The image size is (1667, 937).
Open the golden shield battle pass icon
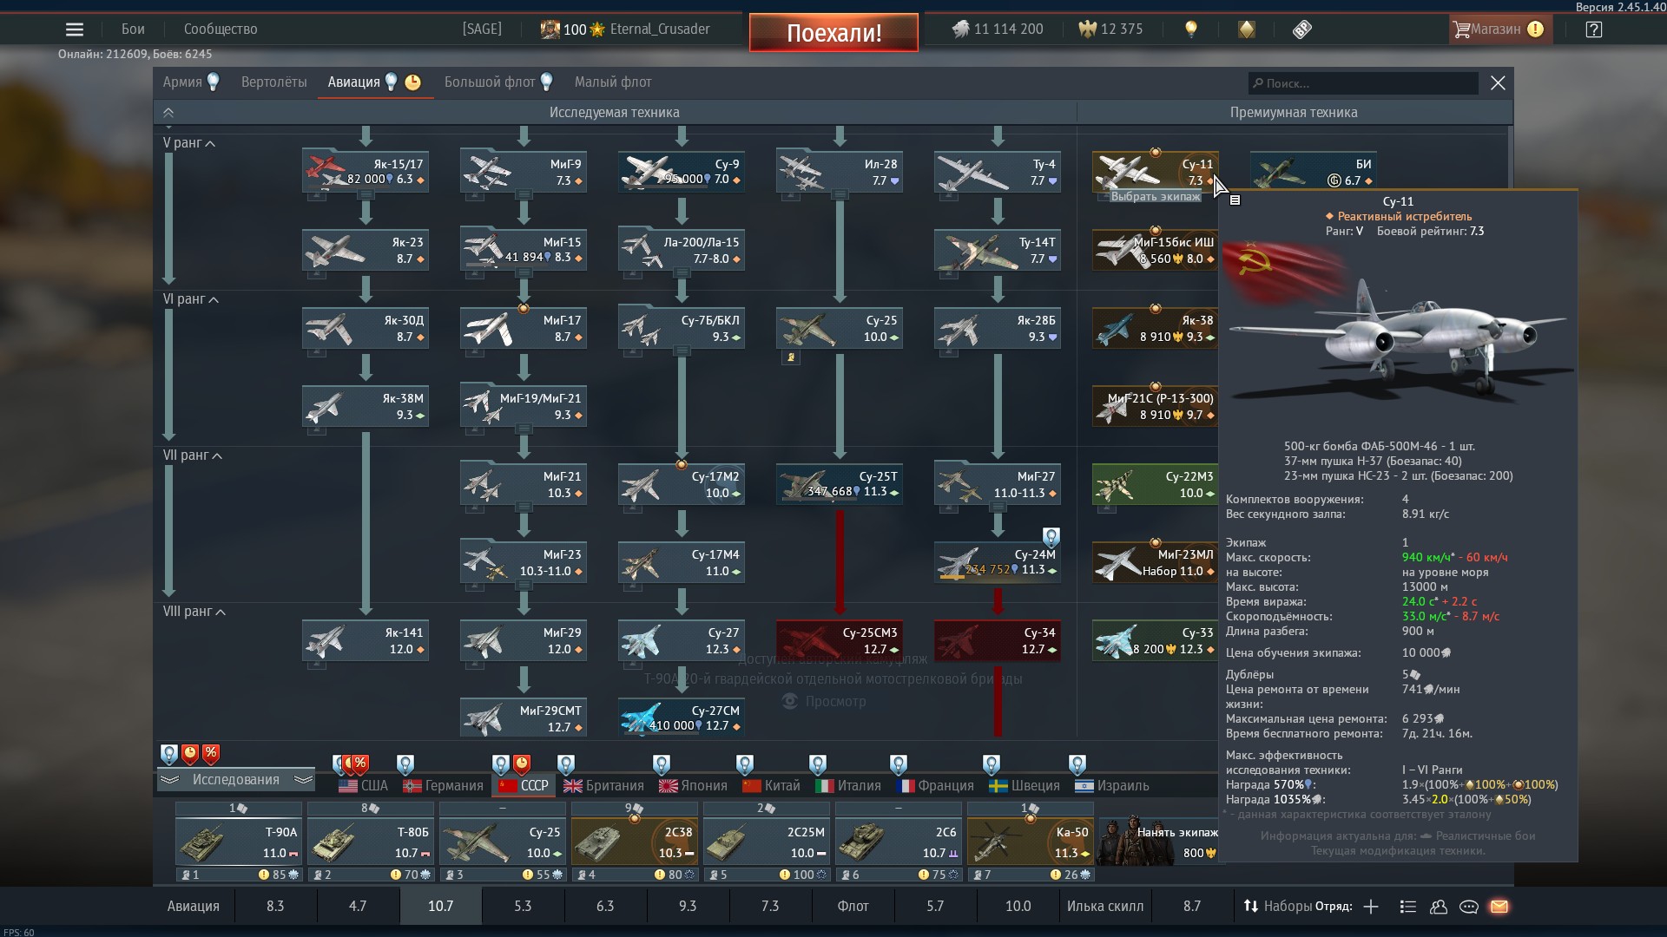[1247, 29]
